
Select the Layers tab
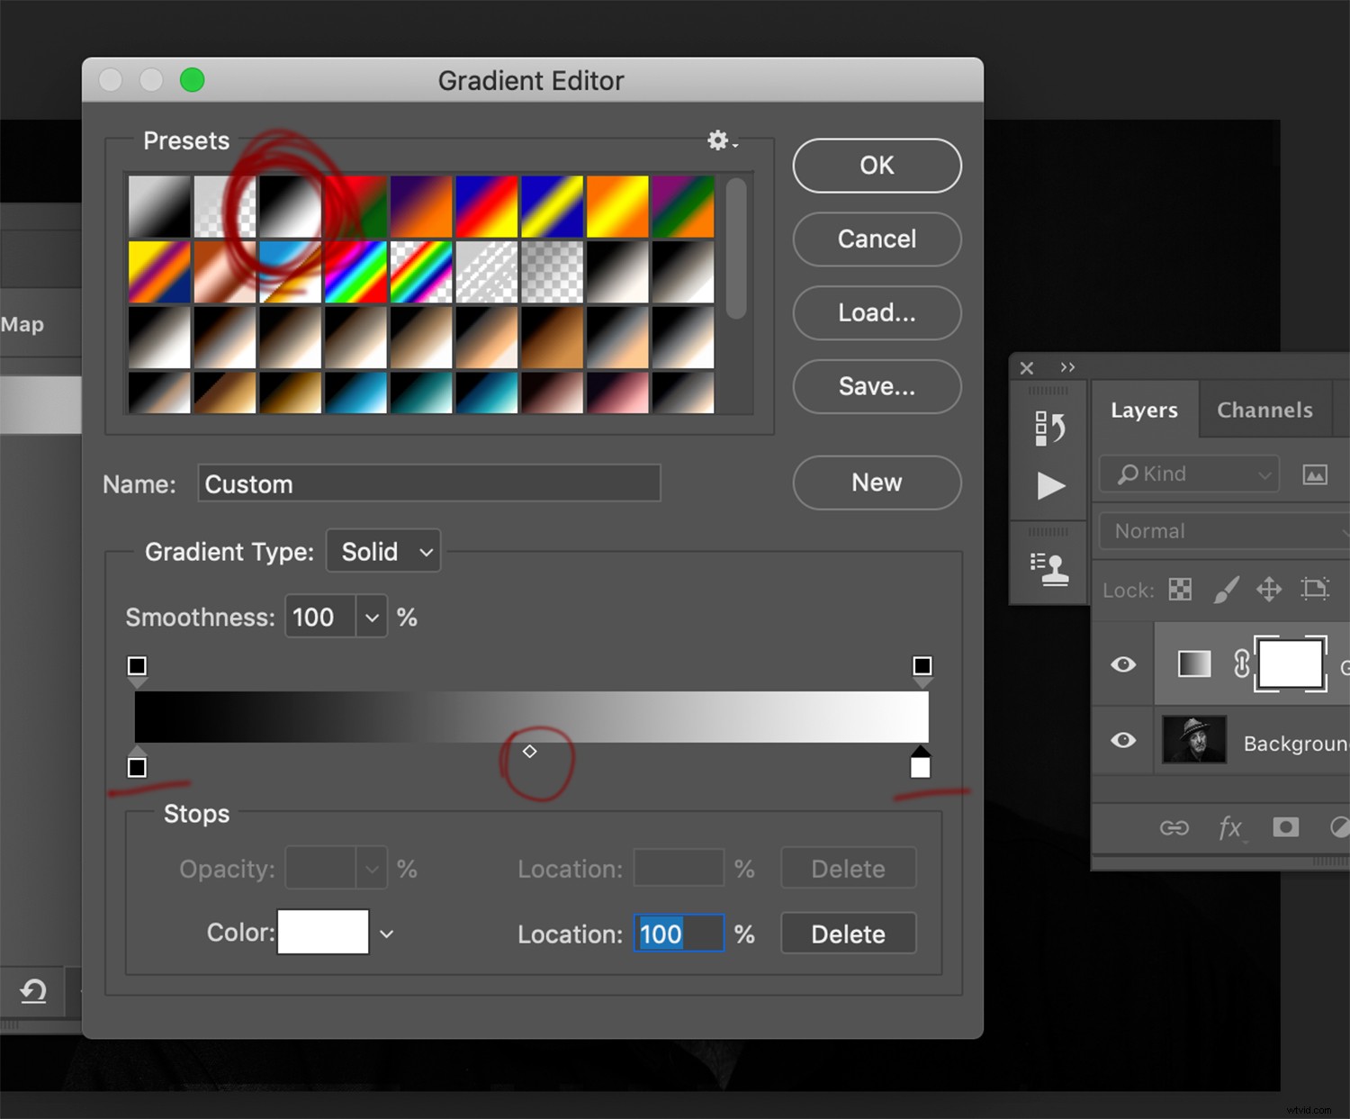(1144, 410)
